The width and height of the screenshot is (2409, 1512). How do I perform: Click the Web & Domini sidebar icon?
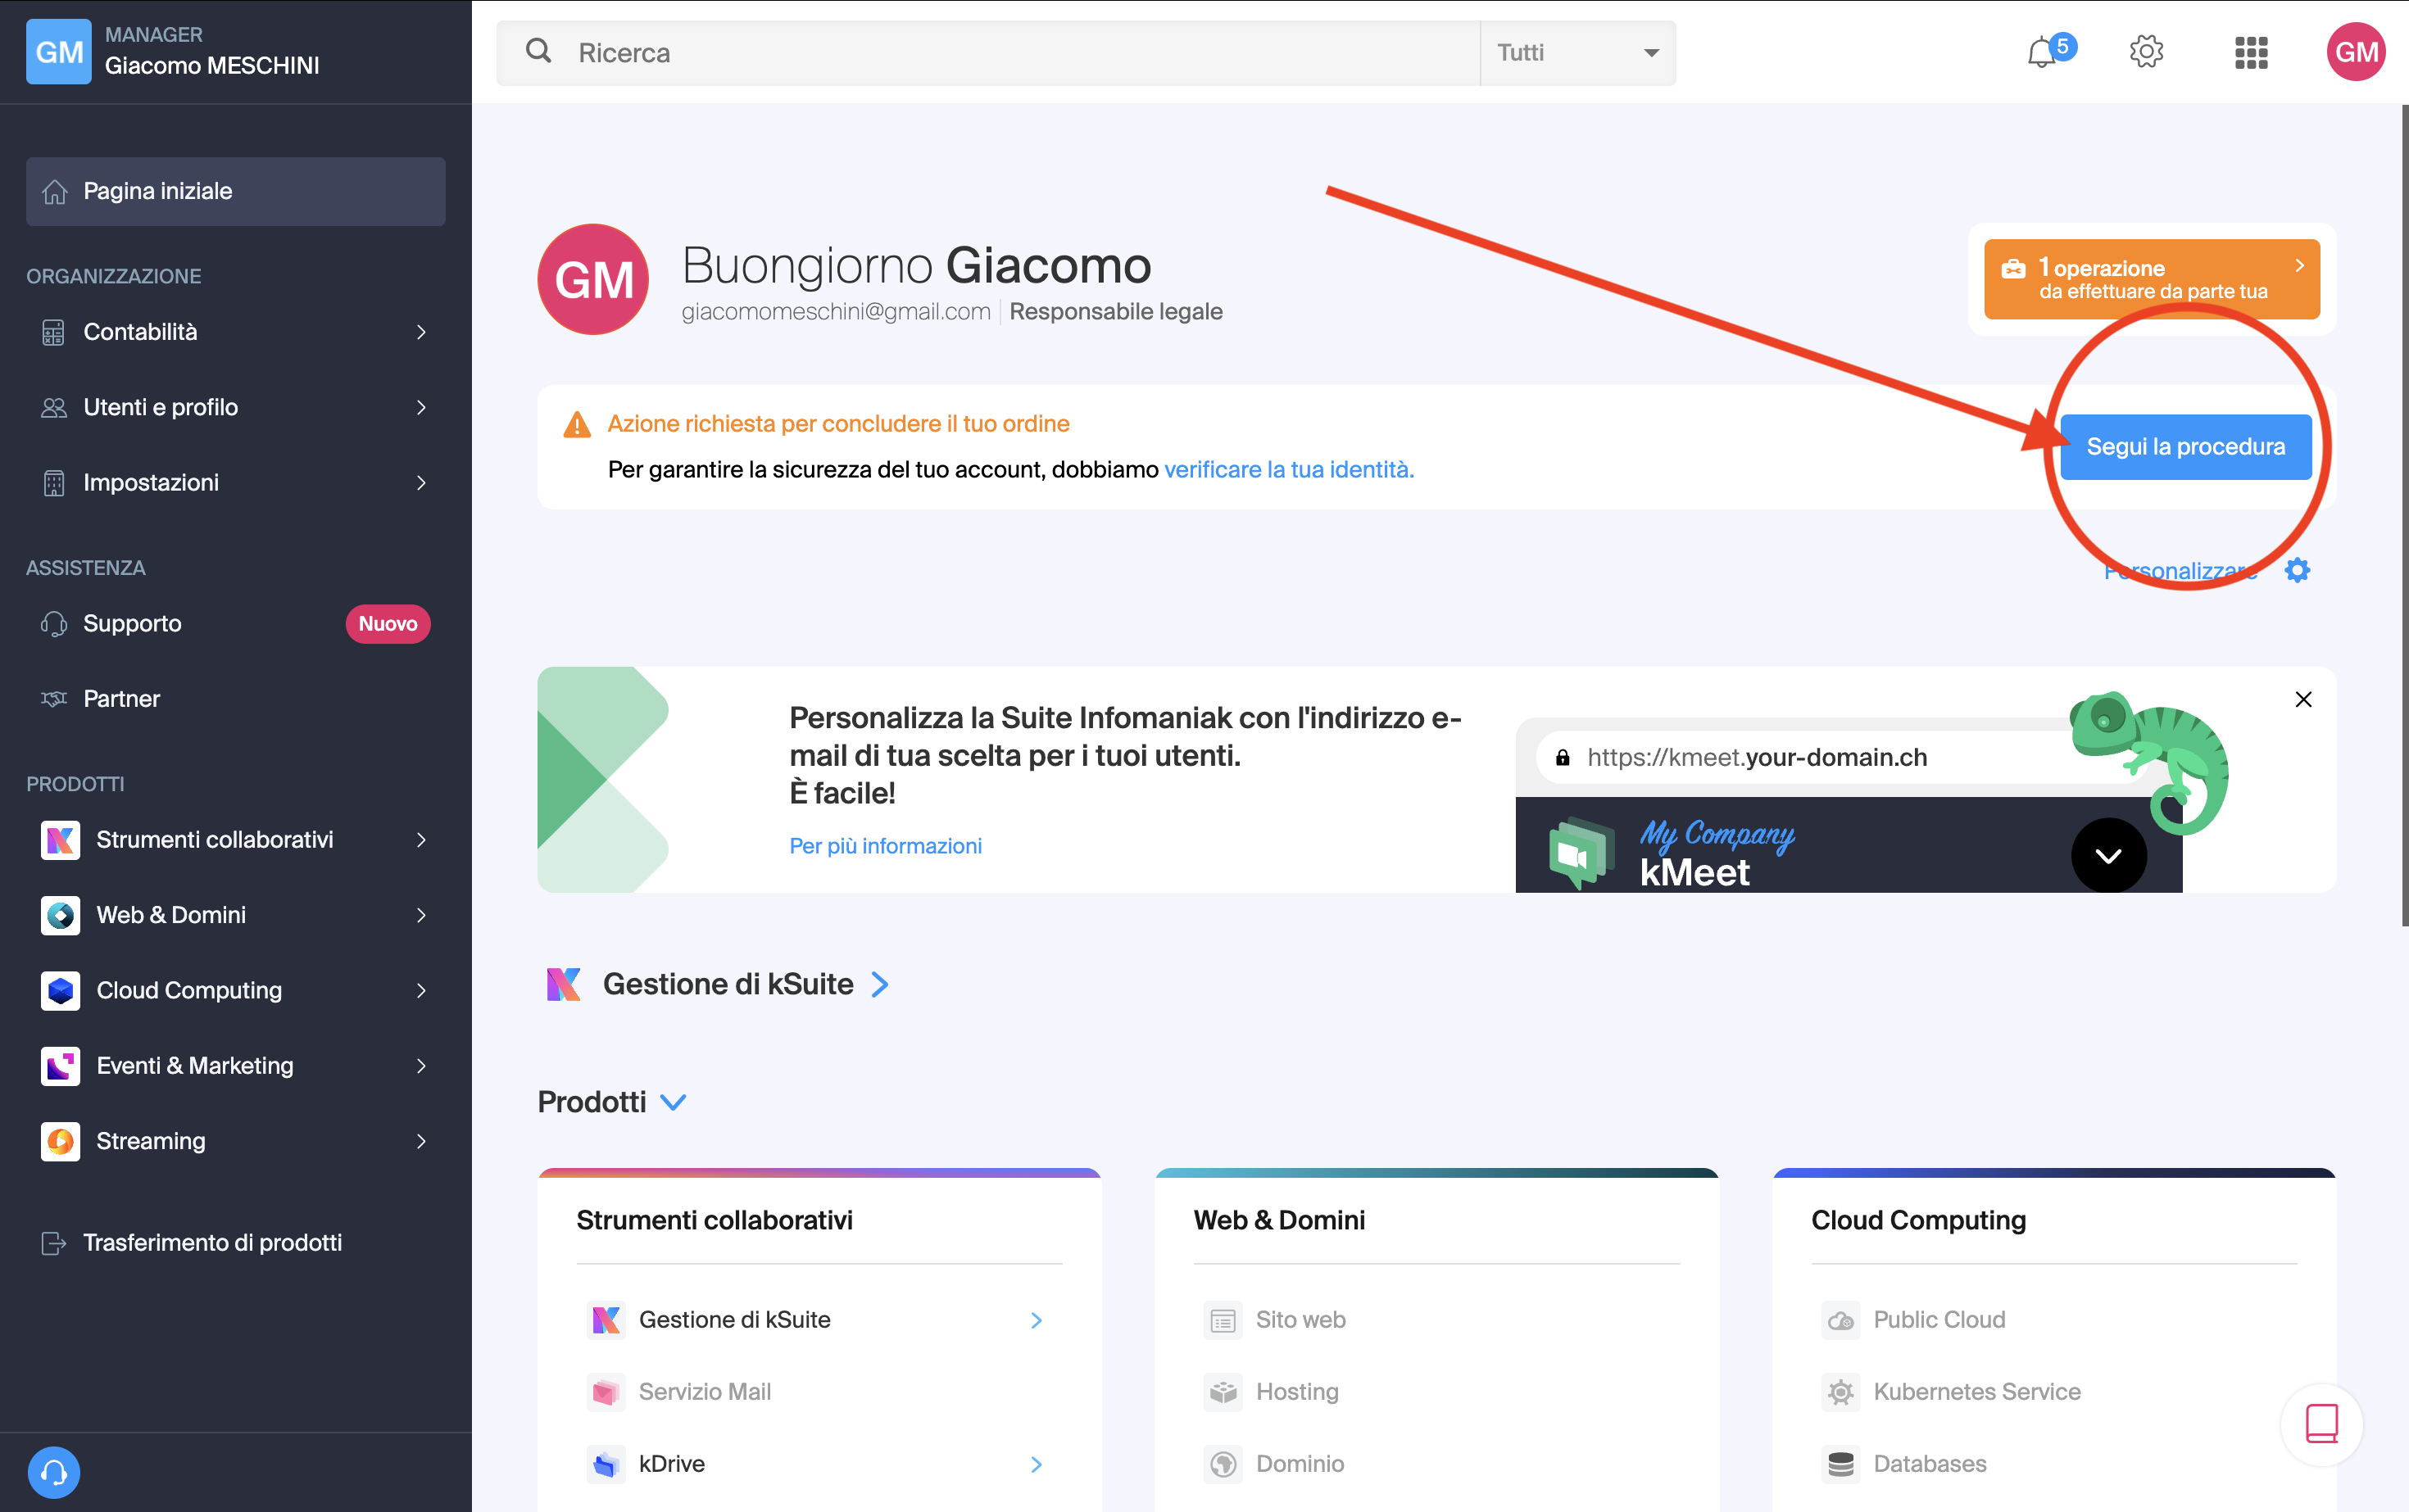[60, 915]
